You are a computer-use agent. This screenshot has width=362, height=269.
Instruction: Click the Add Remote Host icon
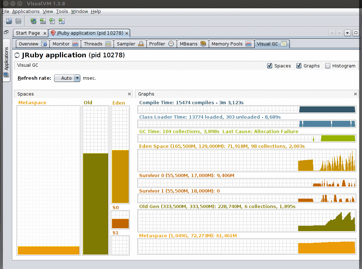coord(34,21)
